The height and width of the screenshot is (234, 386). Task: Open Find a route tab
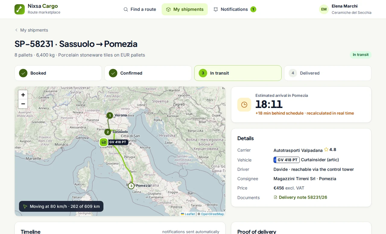pyautogui.click(x=140, y=9)
